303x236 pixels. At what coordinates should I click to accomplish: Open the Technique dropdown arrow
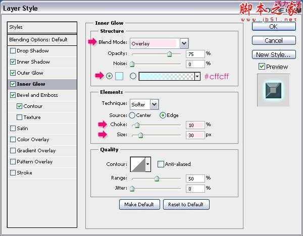click(154, 104)
